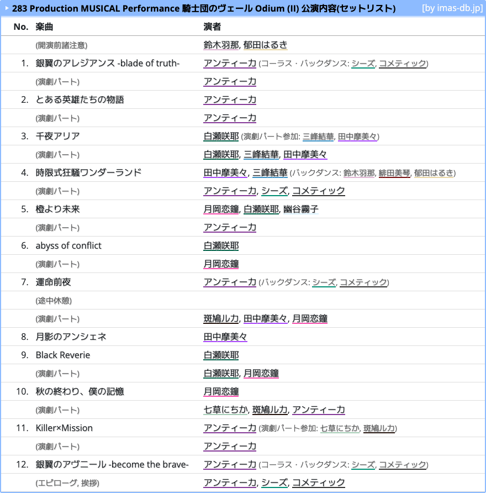This screenshot has height=493, width=486.
Task: Open 白瀬咲耶 link in the 橙より未来 row
Action: coord(261,209)
